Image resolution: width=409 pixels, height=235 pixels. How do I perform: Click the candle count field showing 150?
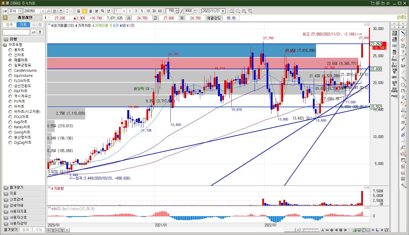pyautogui.click(x=170, y=11)
